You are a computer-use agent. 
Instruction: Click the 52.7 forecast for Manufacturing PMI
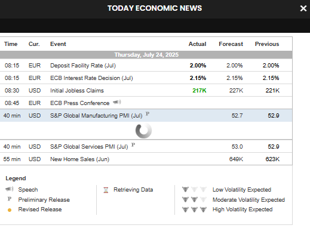tap(237, 116)
